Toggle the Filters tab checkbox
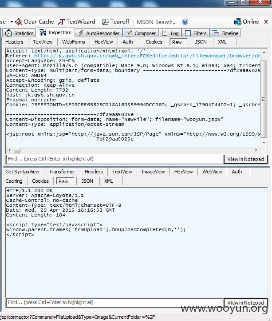This screenshot has width=272, height=321. coord(188,33)
